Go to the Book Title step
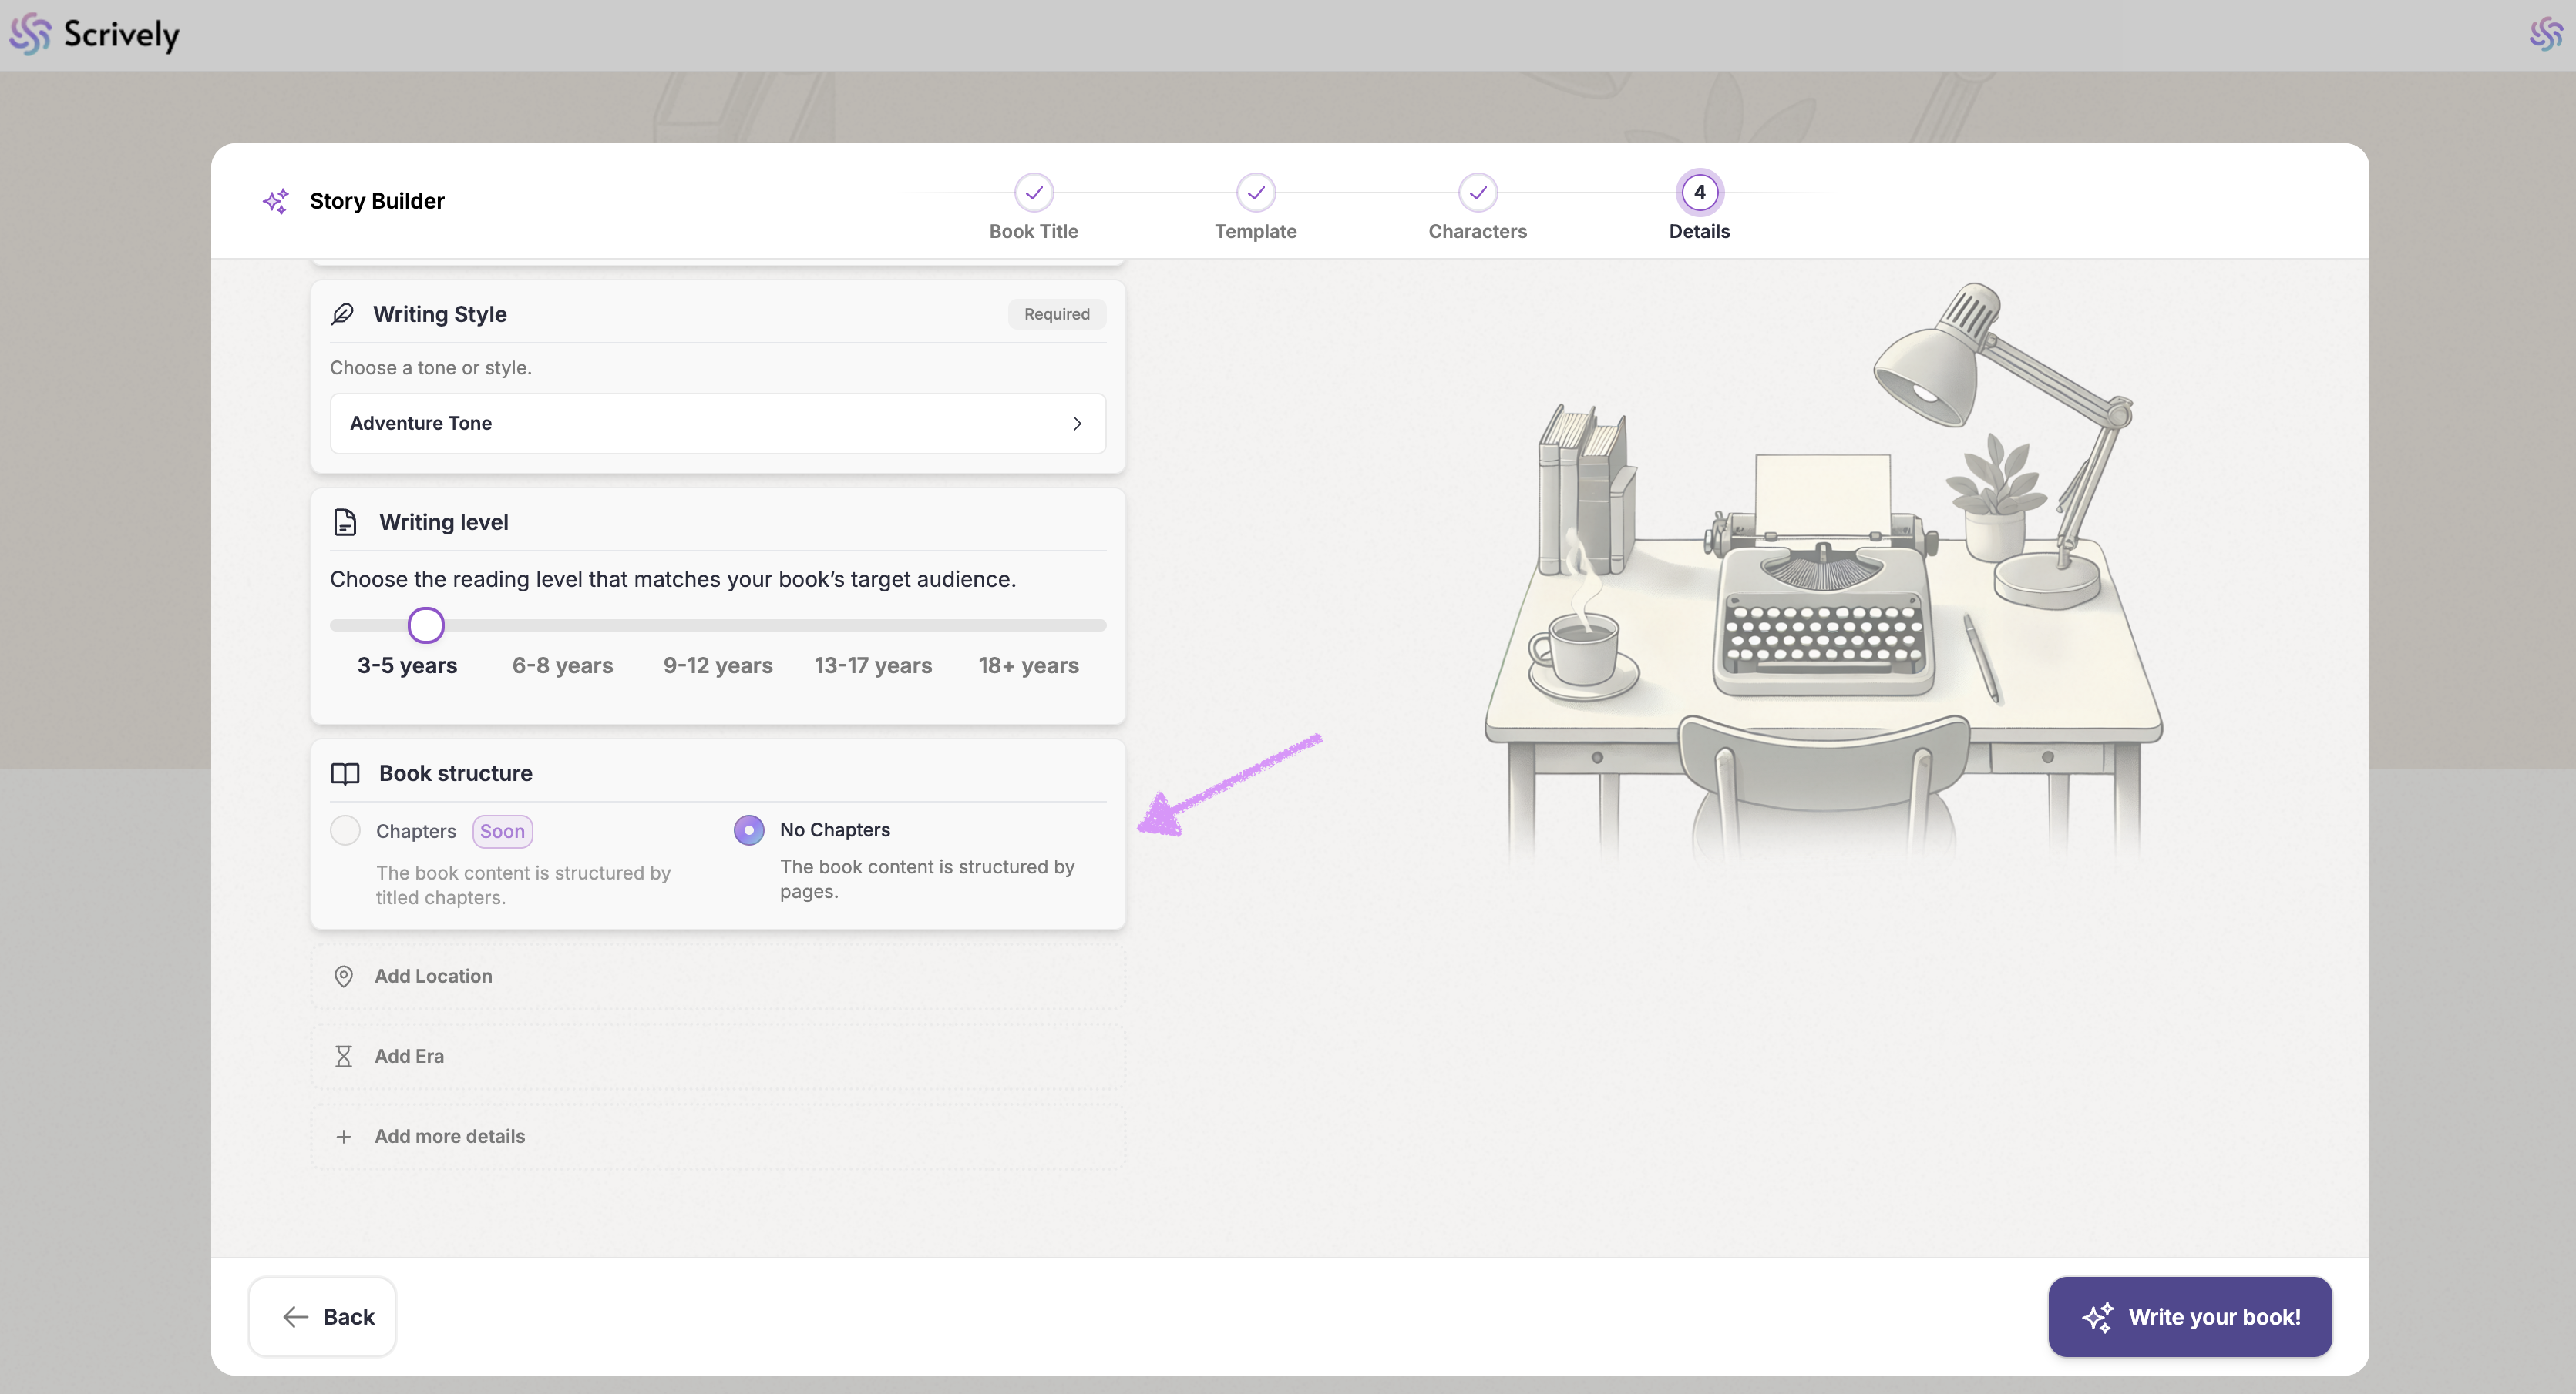Screen dimensions: 2576x1394 coord(1033,193)
